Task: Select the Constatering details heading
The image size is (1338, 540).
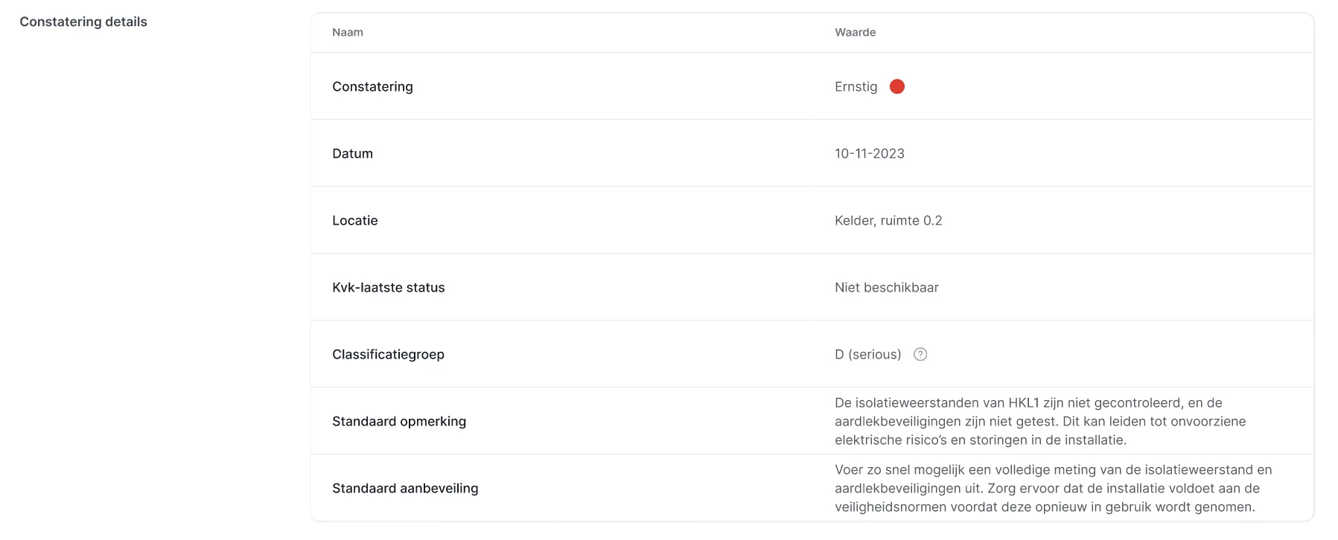Action: pos(83,22)
